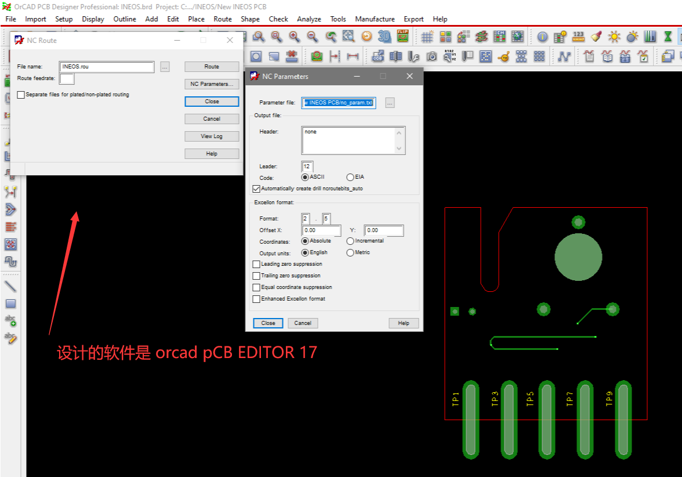Open NC Parameters from NC Route dialog
Image resolution: width=682 pixels, height=477 pixels.
[x=212, y=84]
